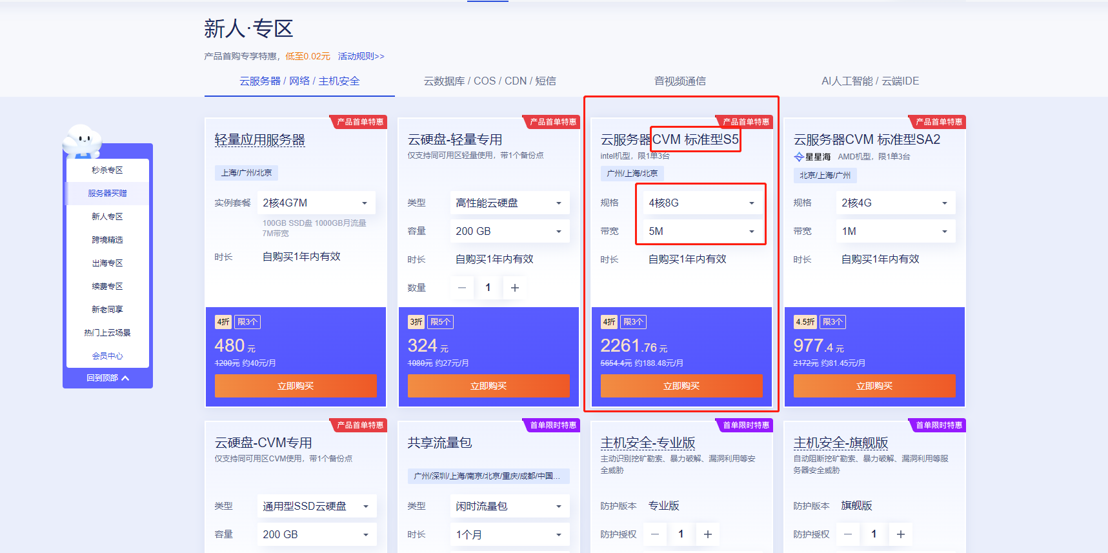
Task: Expand 高性能云硬盘 type dropdown
Action: (509, 203)
